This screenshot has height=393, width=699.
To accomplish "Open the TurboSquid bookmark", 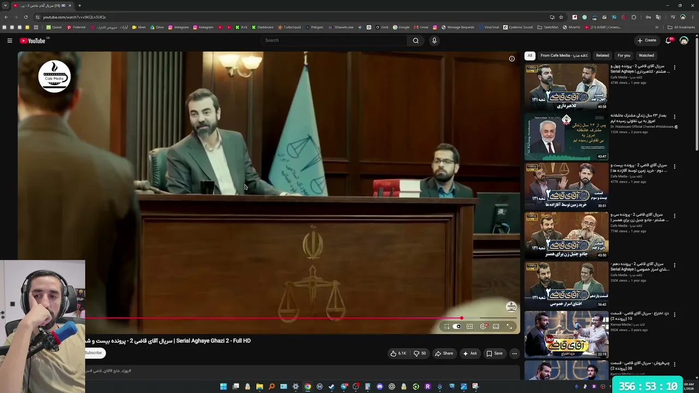I will [x=289, y=27].
